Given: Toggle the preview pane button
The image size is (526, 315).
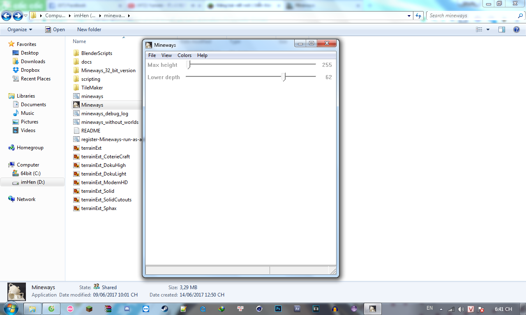Looking at the screenshot, I should 502,30.
